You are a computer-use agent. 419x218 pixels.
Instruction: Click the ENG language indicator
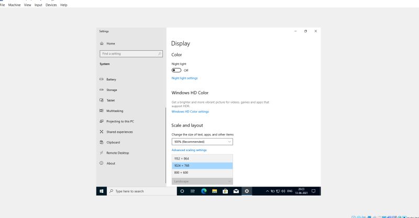click(x=290, y=191)
